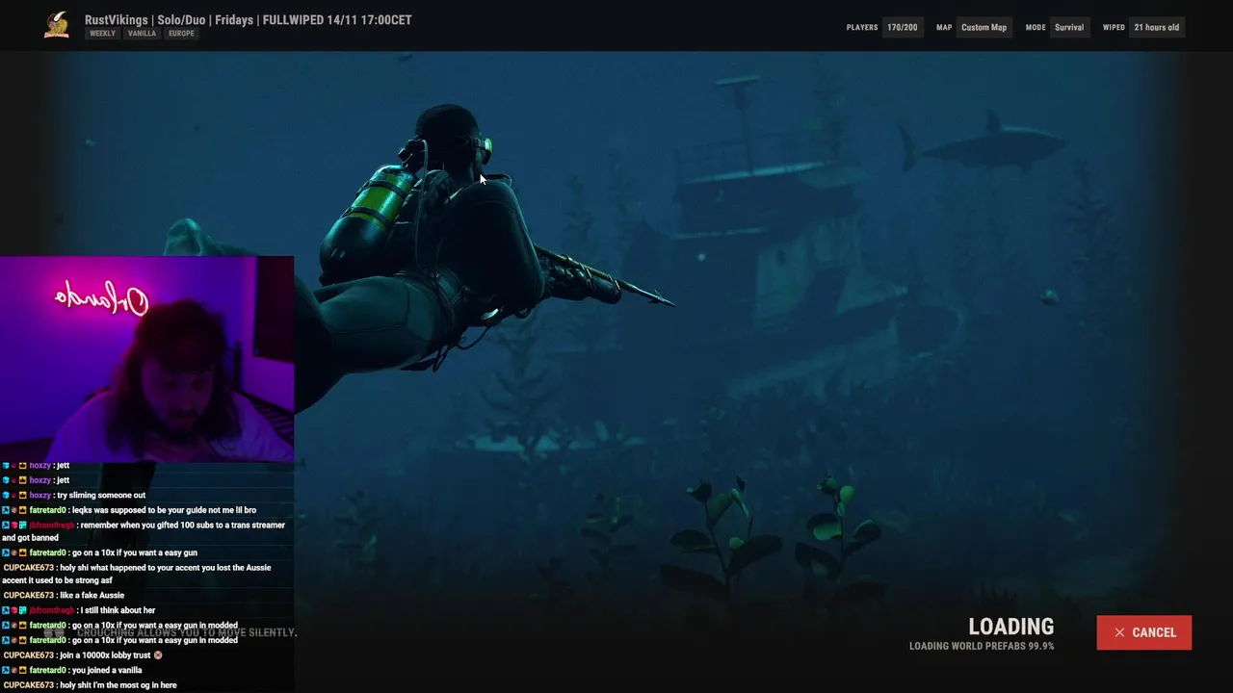Click the MAP label
1233x693 pixels.
point(944,27)
